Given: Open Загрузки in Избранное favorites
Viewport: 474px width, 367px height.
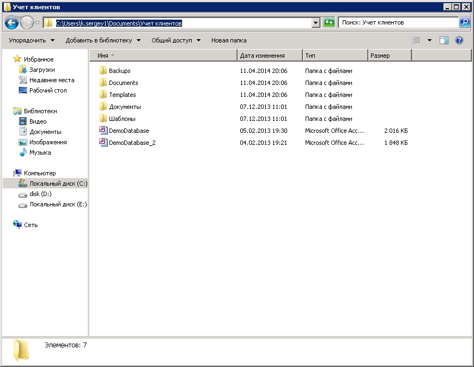Looking at the screenshot, I should (x=42, y=70).
